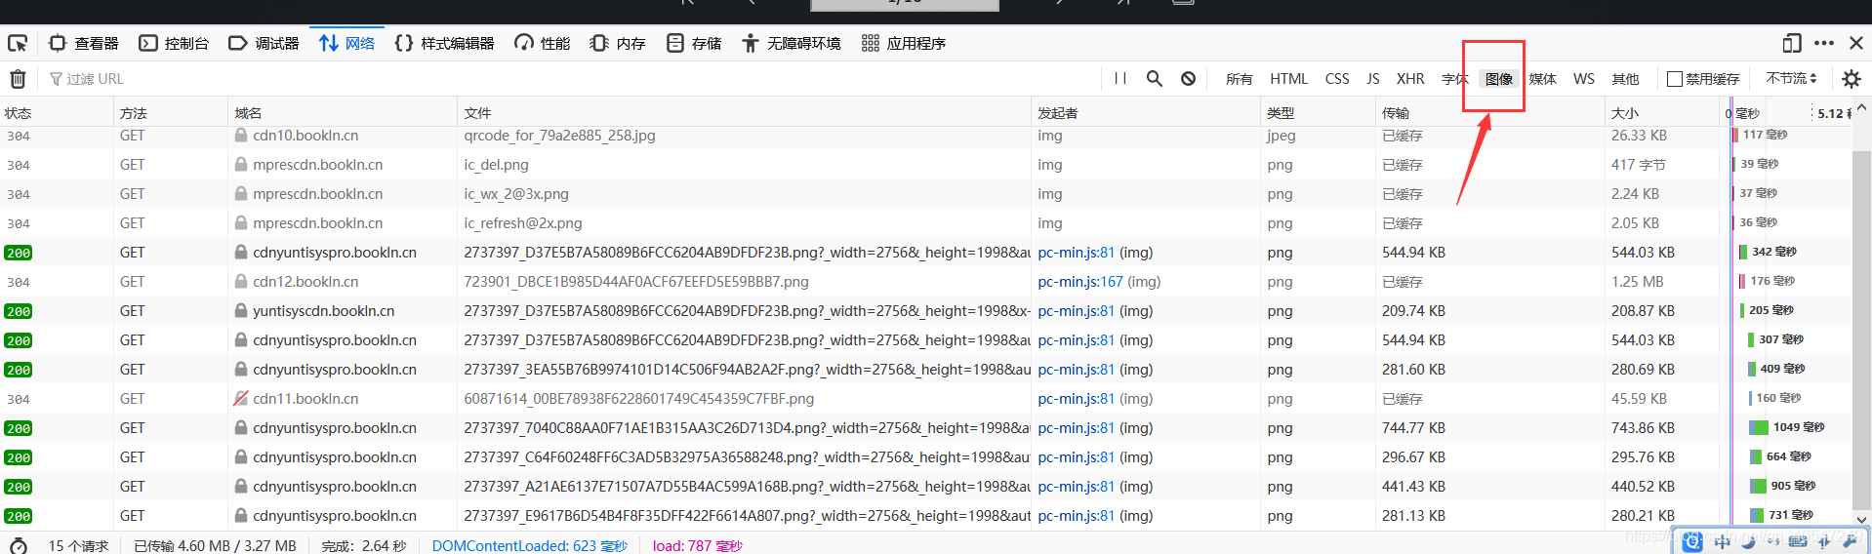Screen dimensions: 1872x554
Task: Click the 15 个请求 status entry
Action: [78, 545]
